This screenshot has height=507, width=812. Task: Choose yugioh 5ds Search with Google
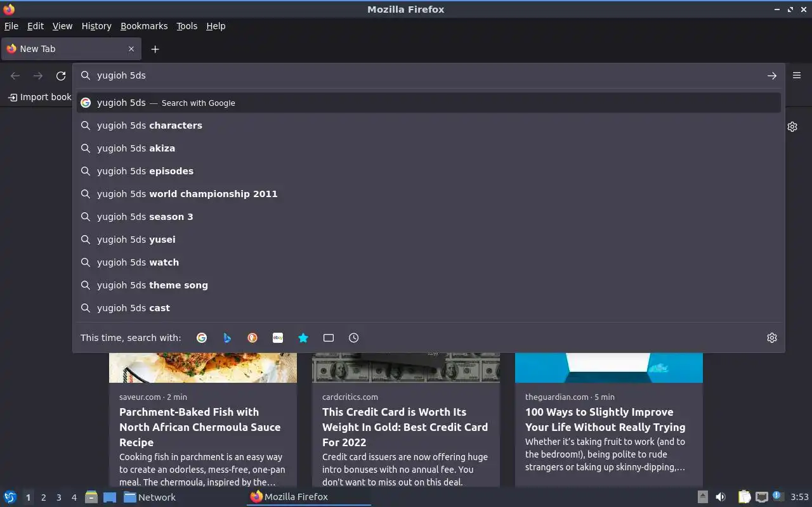(x=428, y=103)
